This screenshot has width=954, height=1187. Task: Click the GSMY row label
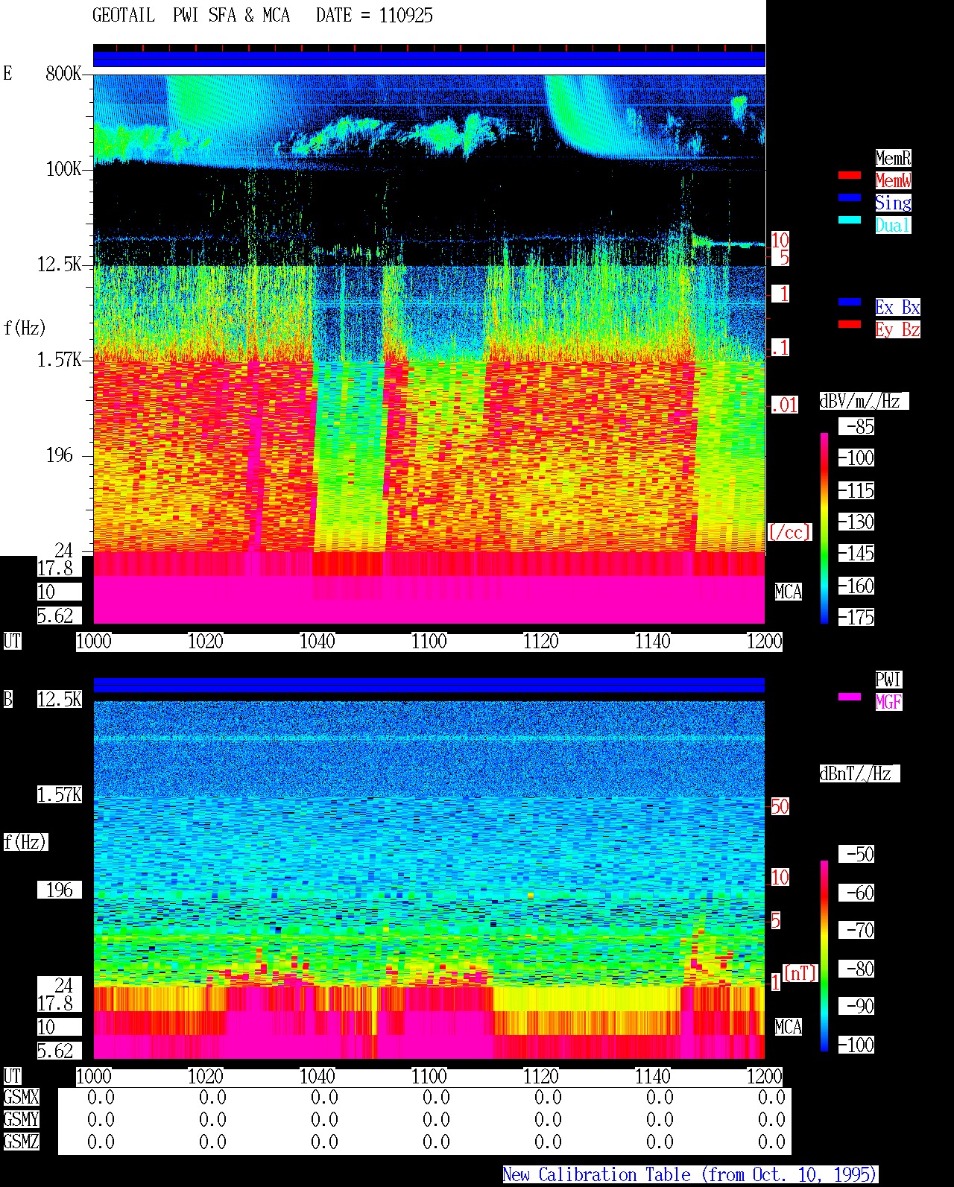click(x=21, y=1119)
